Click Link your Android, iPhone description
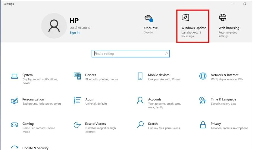253x150 pixels. pos(164,79)
